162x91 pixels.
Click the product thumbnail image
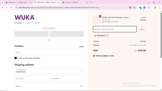tap(97, 19)
